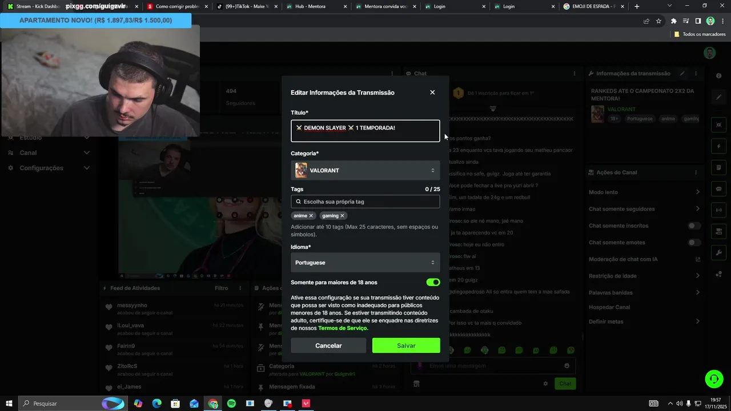The height and width of the screenshot is (411, 731).
Task: Open Informações da transmissão three-dot menu
Action: tap(696, 73)
